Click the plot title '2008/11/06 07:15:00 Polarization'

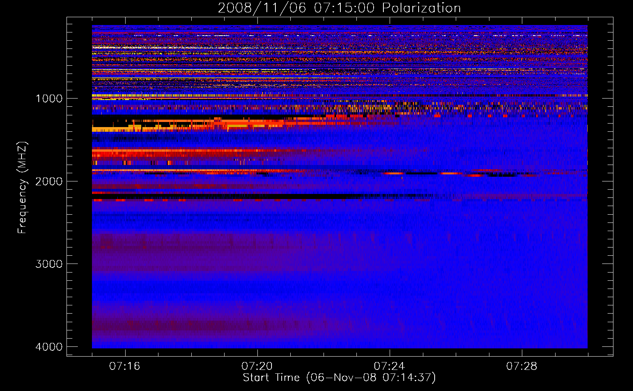coord(339,8)
